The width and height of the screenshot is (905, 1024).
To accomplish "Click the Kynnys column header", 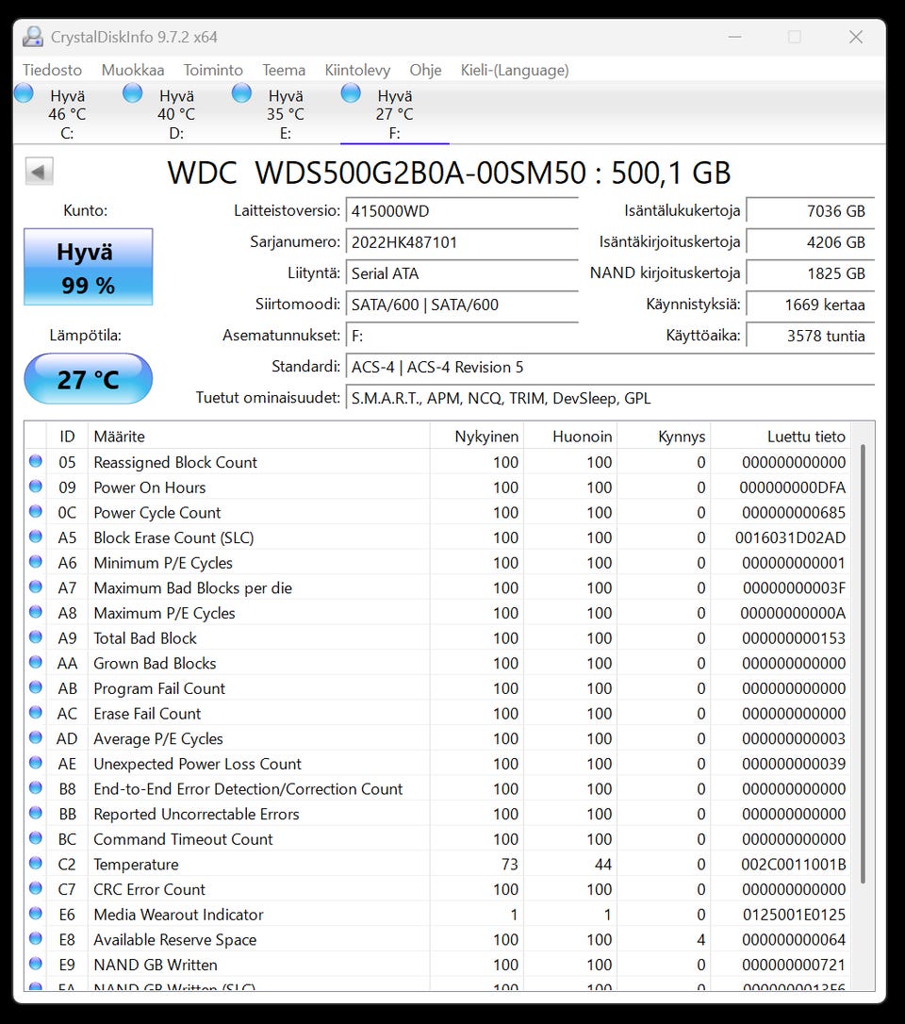I will point(664,437).
